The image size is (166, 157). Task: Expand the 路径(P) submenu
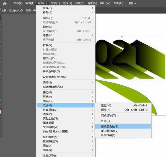pyautogui.click(x=47, y=92)
